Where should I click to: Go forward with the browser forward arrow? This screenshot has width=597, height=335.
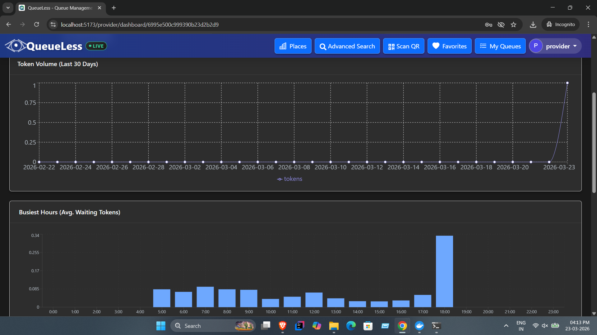click(x=22, y=25)
